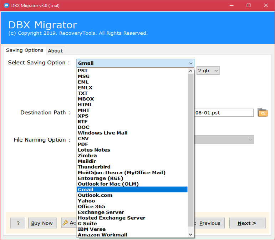Pick G Suite in the list

(132, 224)
